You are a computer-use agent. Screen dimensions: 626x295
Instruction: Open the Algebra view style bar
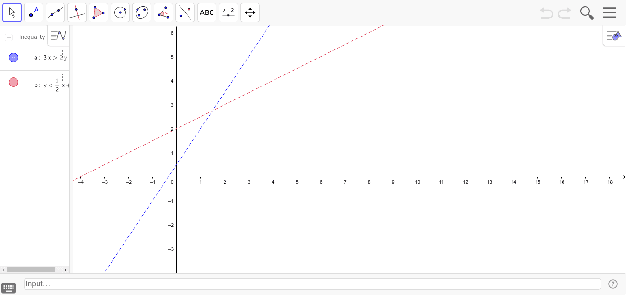59,36
